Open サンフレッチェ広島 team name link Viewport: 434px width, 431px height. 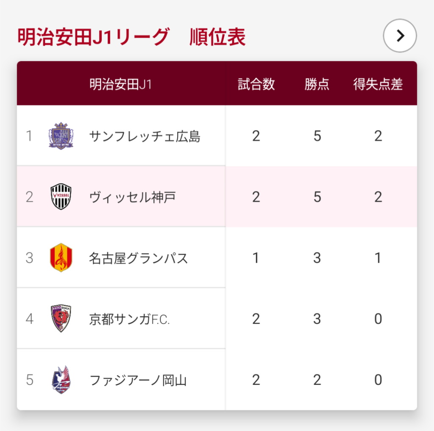[x=145, y=136]
